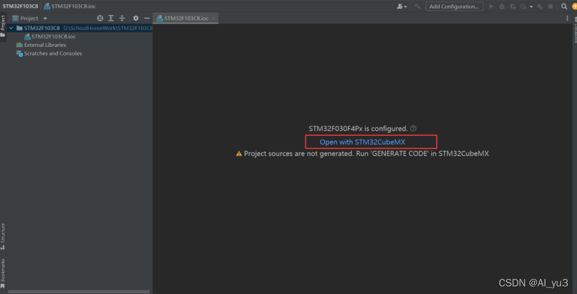Click the Run play icon
Image resolution: width=577 pixels, height=294 pixels.
coord(491,6)
